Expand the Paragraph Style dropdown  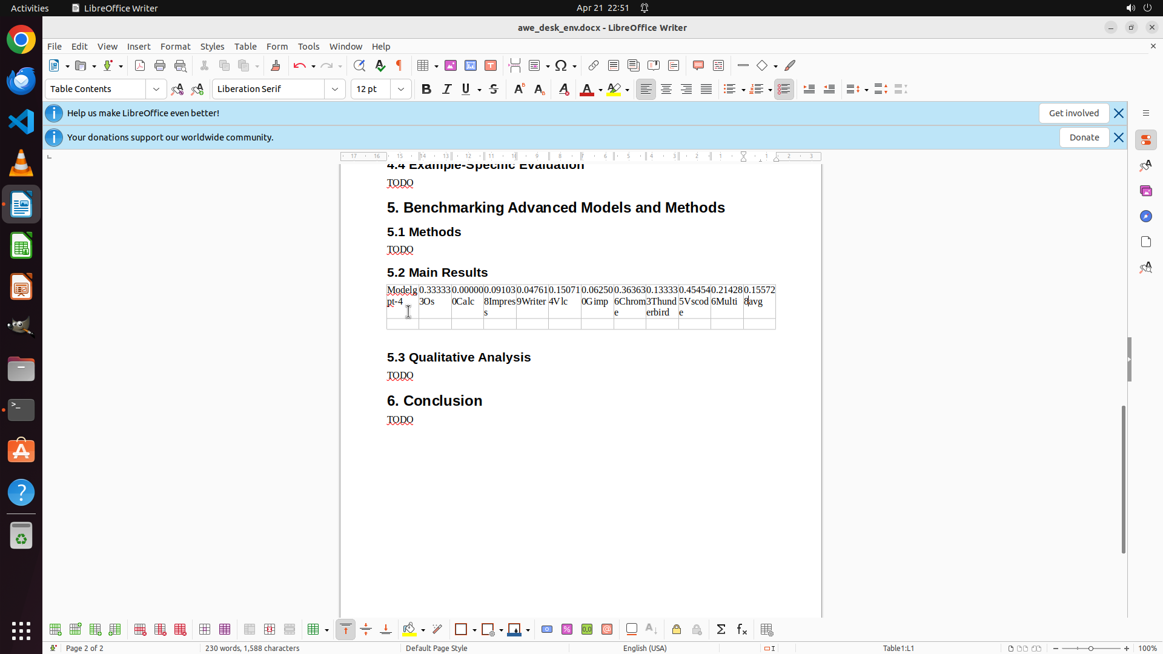click(156, 89)
